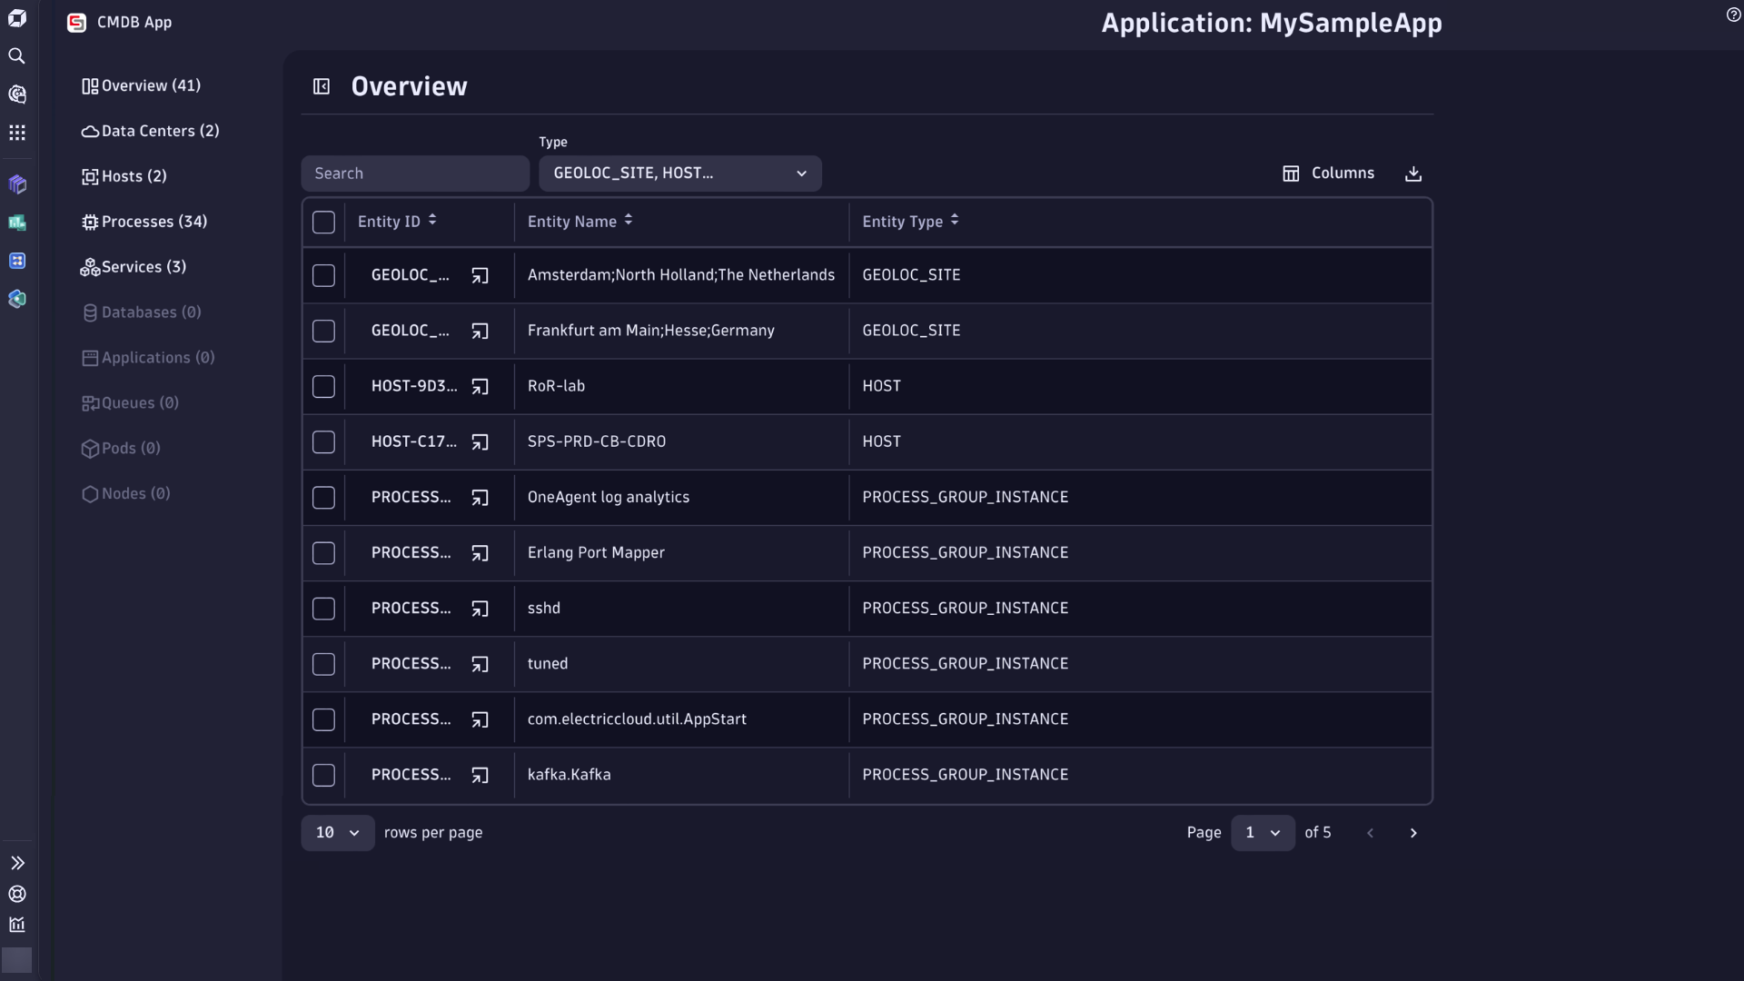Select Hosts (2) in the navigation menu

pos(134,175)
